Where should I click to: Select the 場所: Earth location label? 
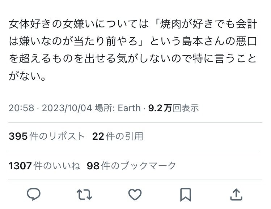click(x=117, y=108)
